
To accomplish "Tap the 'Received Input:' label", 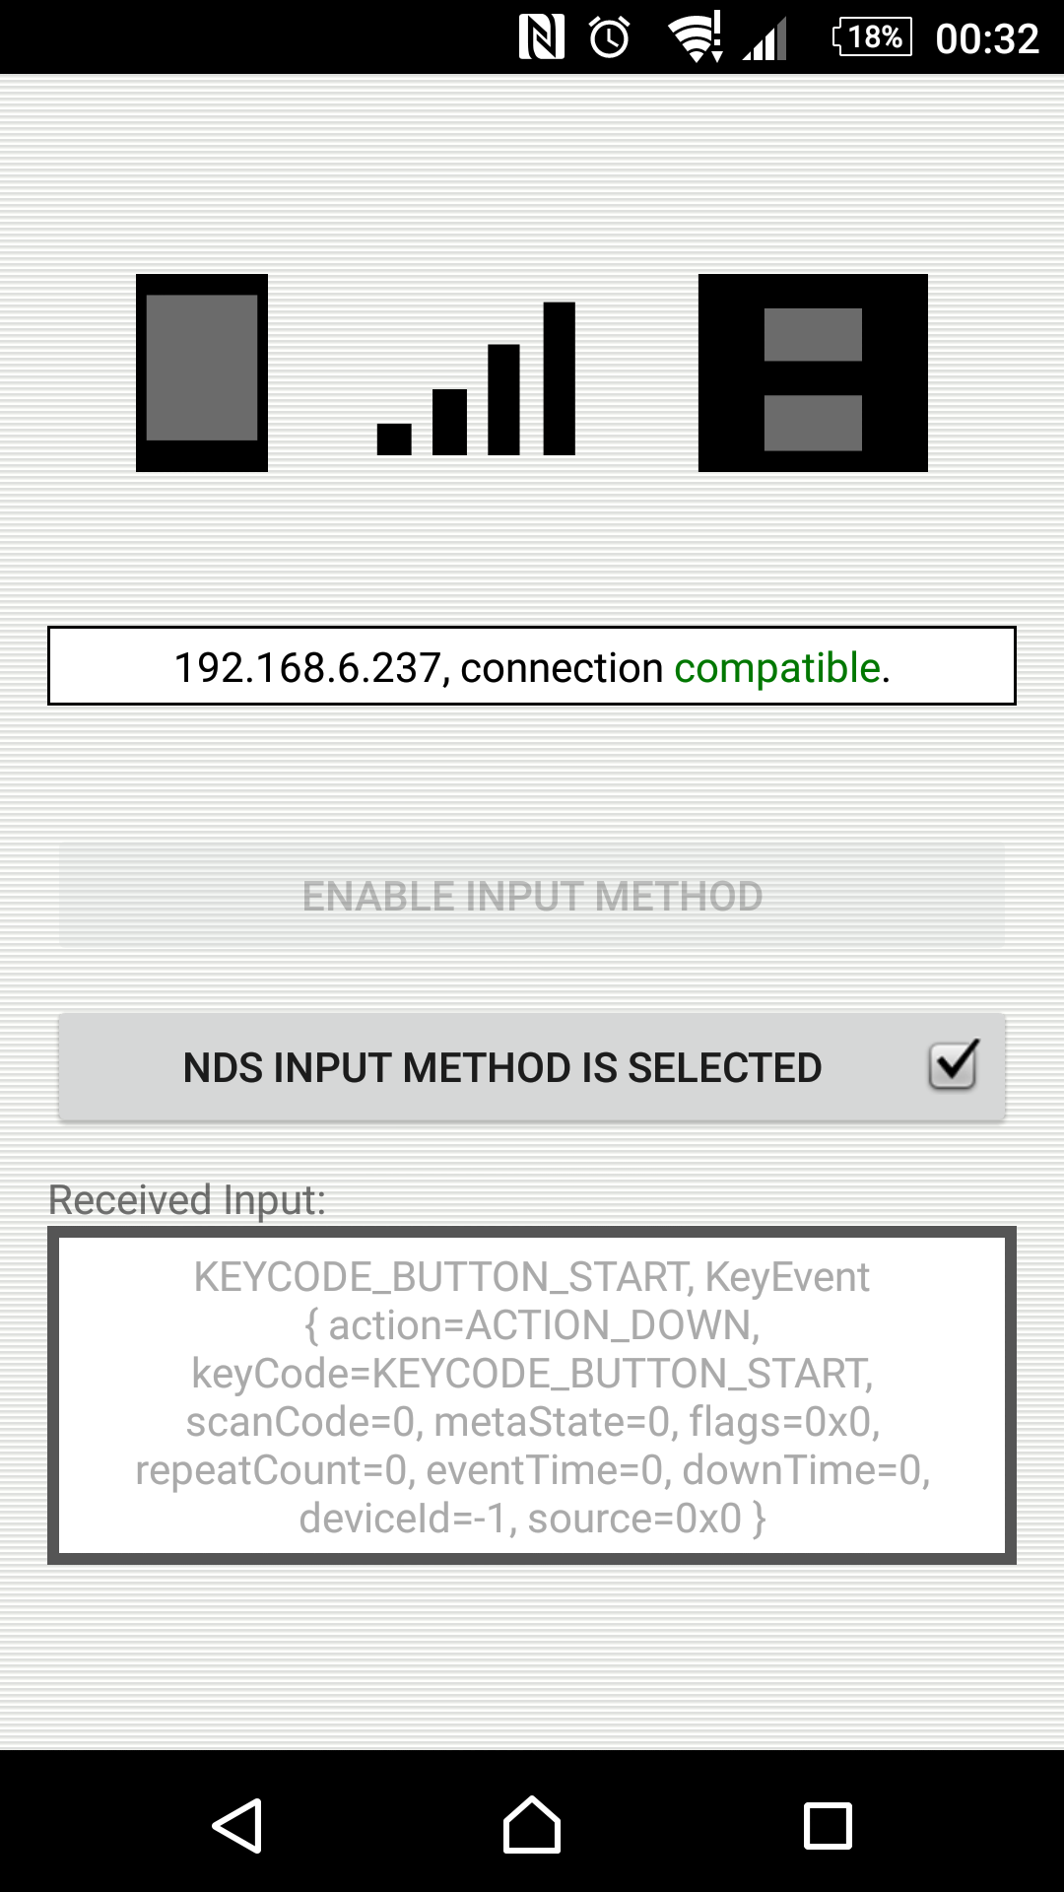I will (x=187, y=1200).
